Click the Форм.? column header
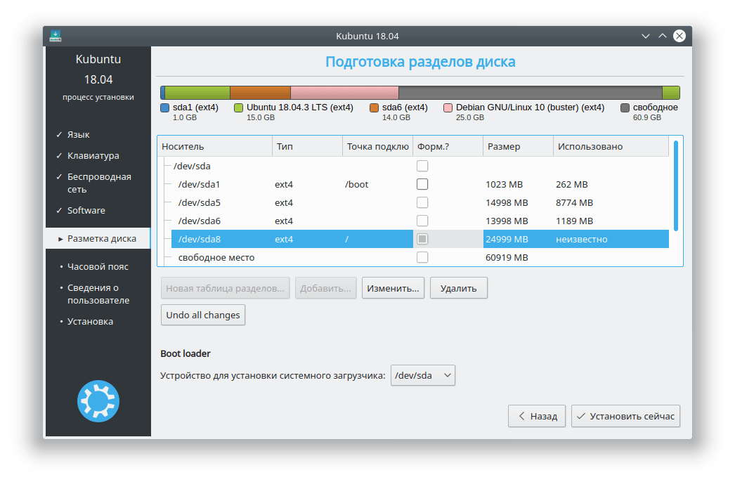This screenshot has height=482, width=735. click(x=448, y=146)
